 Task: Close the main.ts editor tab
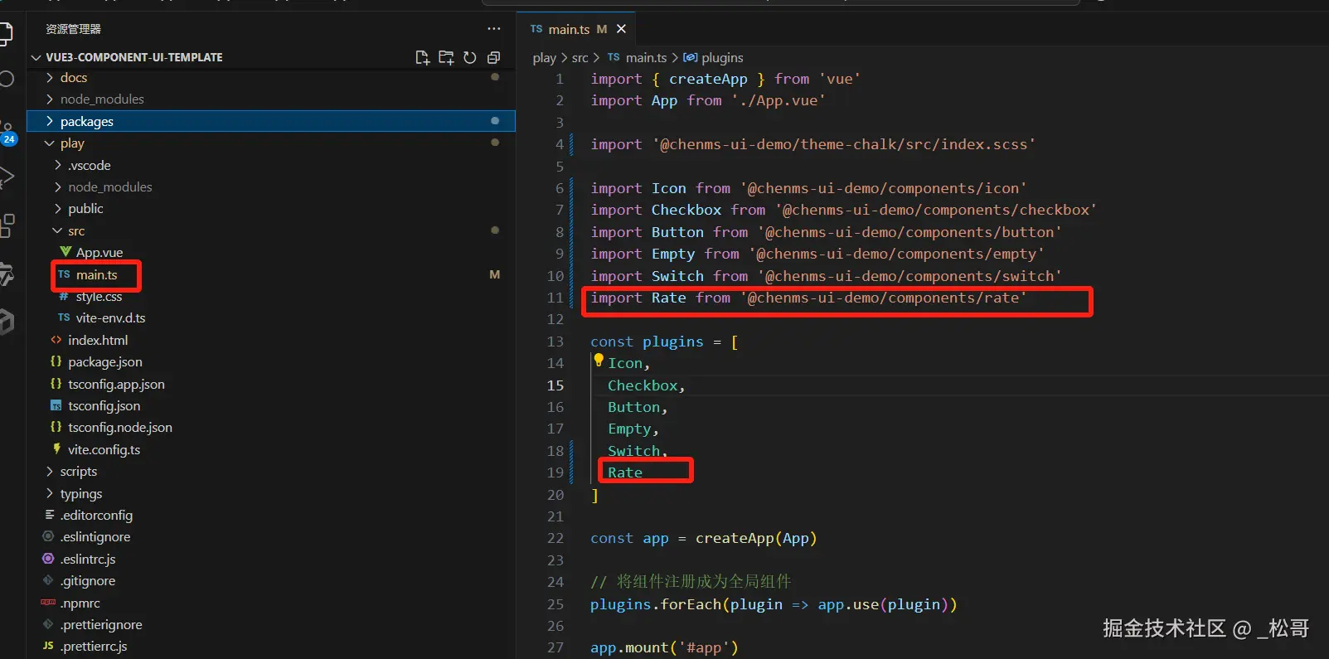(x=621, y=29)
